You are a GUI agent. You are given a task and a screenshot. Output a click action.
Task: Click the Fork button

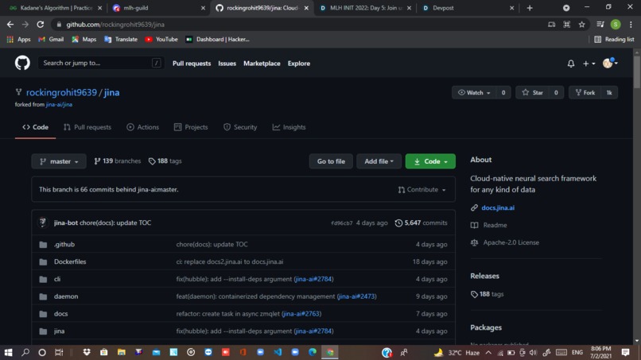pyautogui.click(x=585, y=93)
